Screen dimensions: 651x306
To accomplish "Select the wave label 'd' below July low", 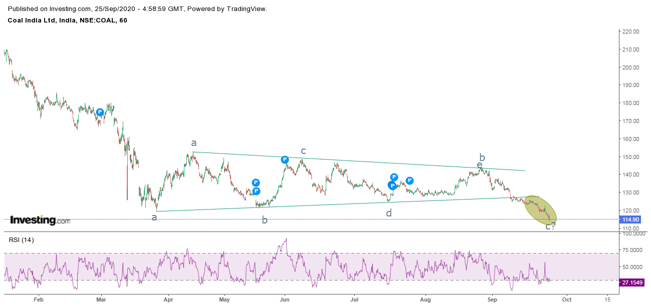I will (389, 213).
